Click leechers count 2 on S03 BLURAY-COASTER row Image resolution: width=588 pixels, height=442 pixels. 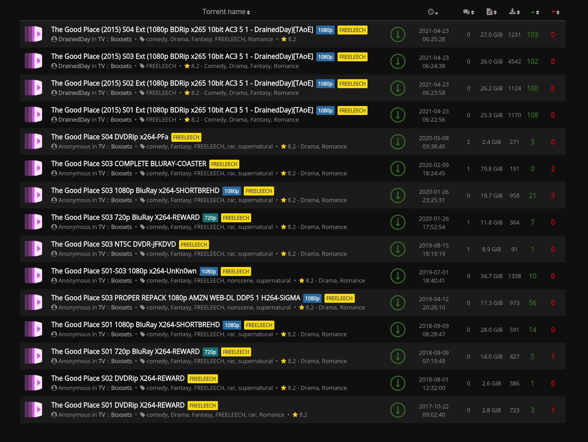(553, 169)
